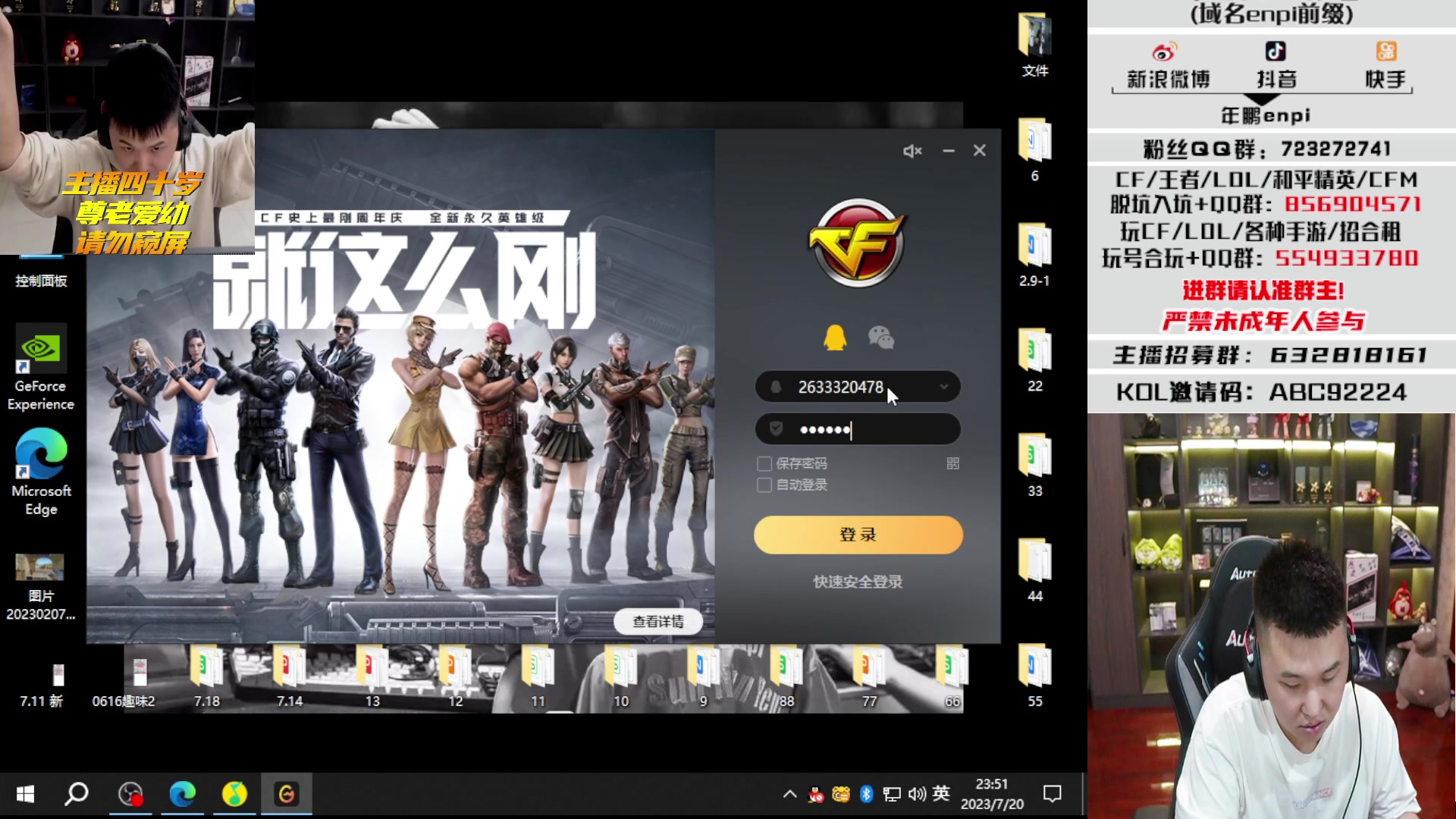This screenshot has width=1456, height=819.
Task: Open the 快速安全登录 link
Action: [858, 582]
